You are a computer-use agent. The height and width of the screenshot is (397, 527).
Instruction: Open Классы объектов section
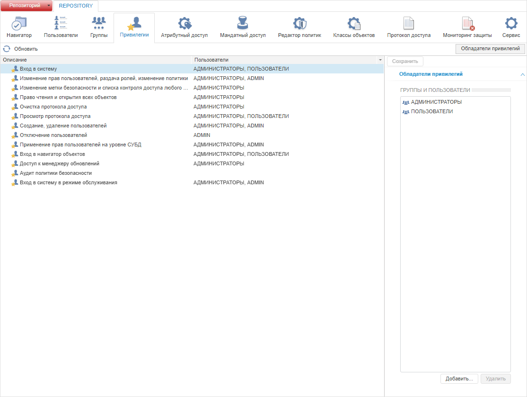tap(354, 27)
